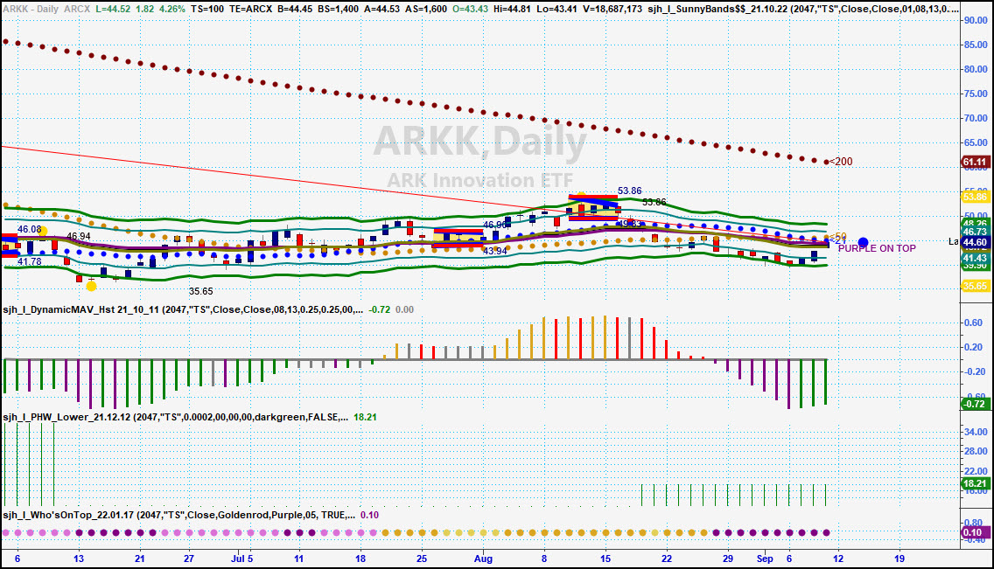Click the Sep date axis label
The image size is (994, 569).
[x=765, y=559]
